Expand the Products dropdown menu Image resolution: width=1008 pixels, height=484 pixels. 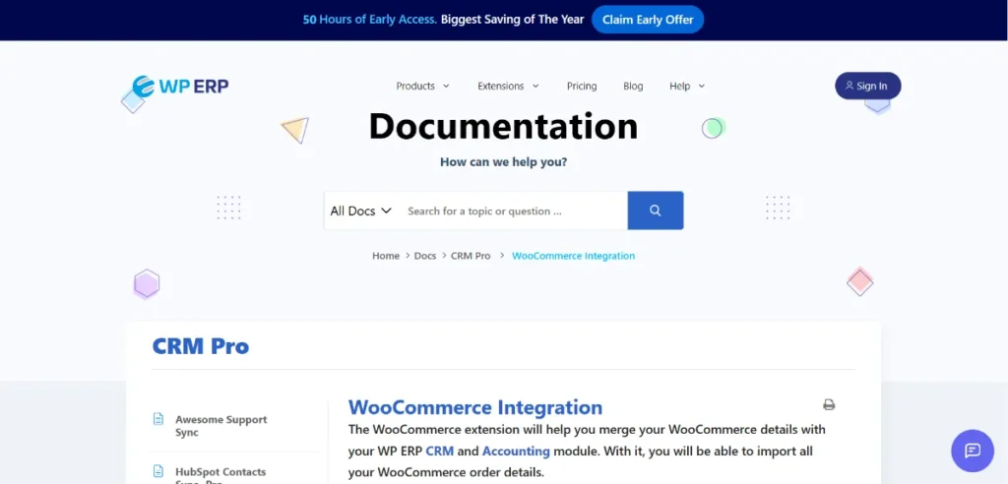pos(422,87)
